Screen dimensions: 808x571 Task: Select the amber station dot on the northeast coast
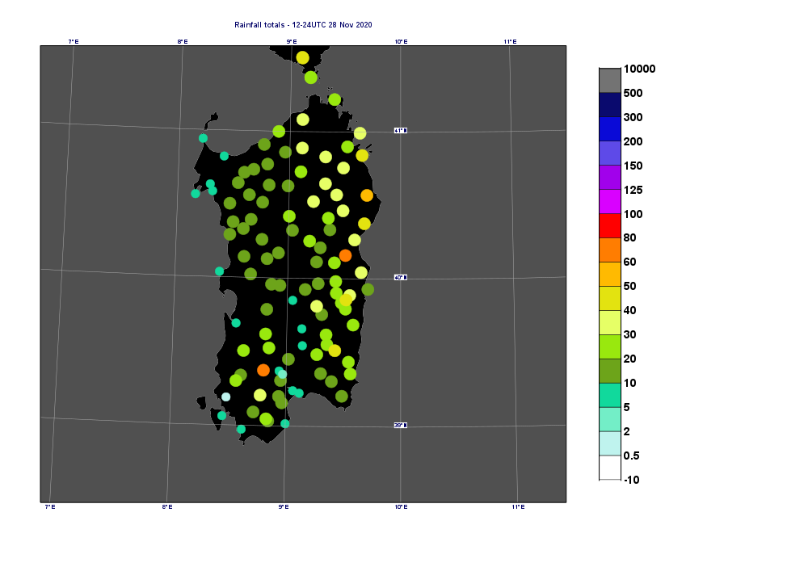click(x=367, y=195)
